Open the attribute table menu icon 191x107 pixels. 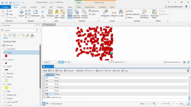(x=188, y=71)
